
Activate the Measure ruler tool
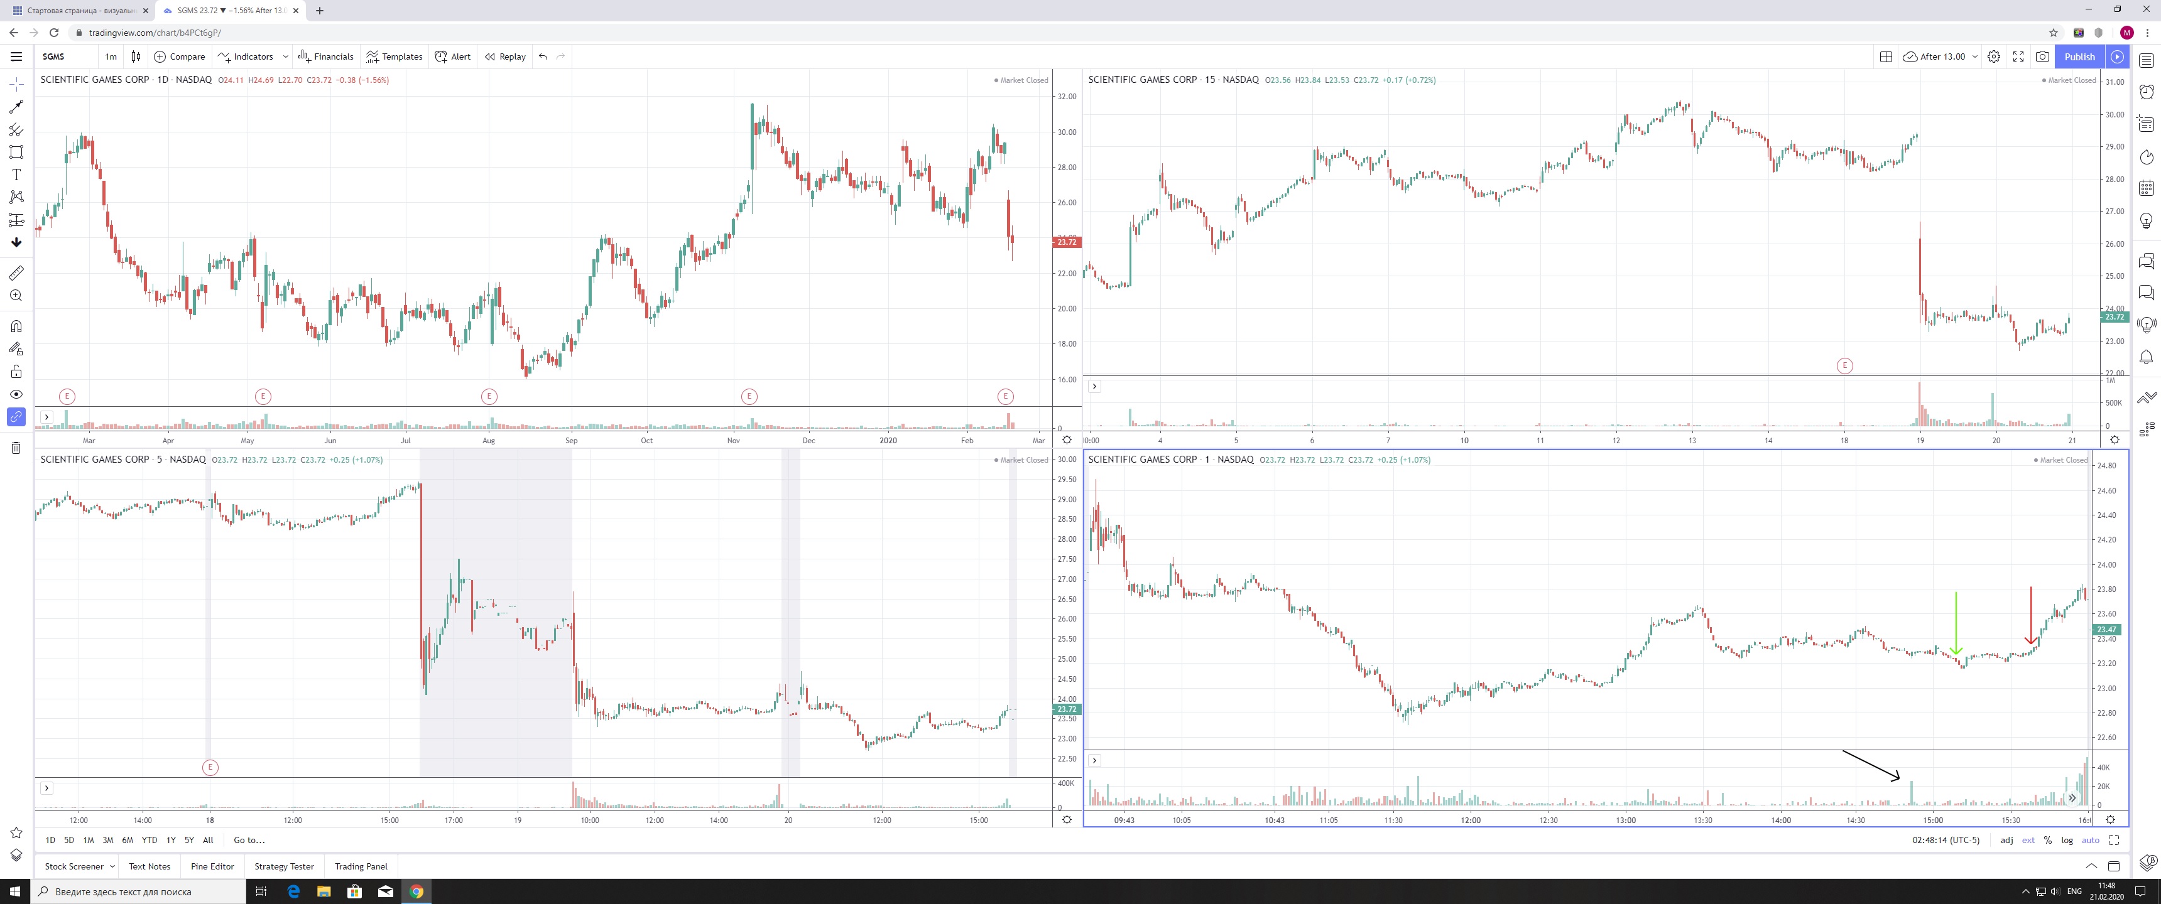point(16,273)
